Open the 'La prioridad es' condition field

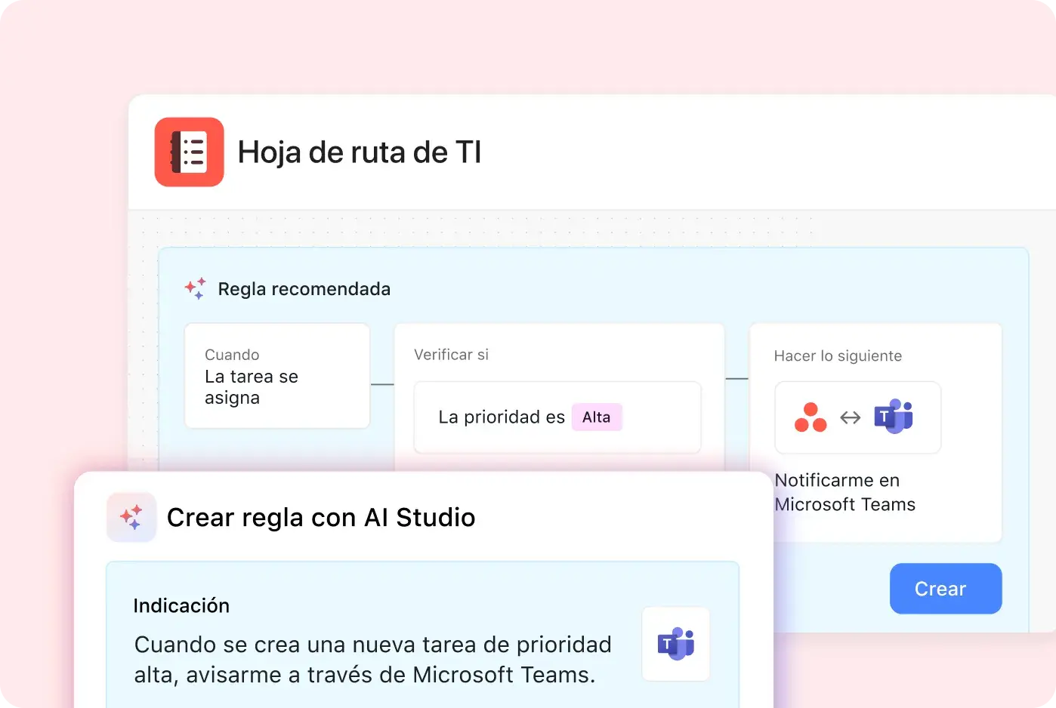(x=557, y=417)
